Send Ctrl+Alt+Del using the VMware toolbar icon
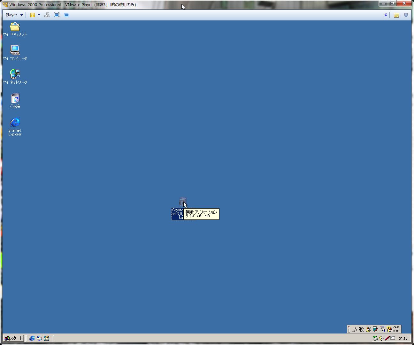Image resolution: width=414 pixels, height=345 pixels. tap(47, 15)
